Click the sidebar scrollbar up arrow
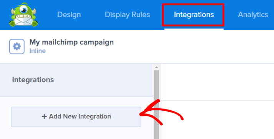 pos(156,67)
